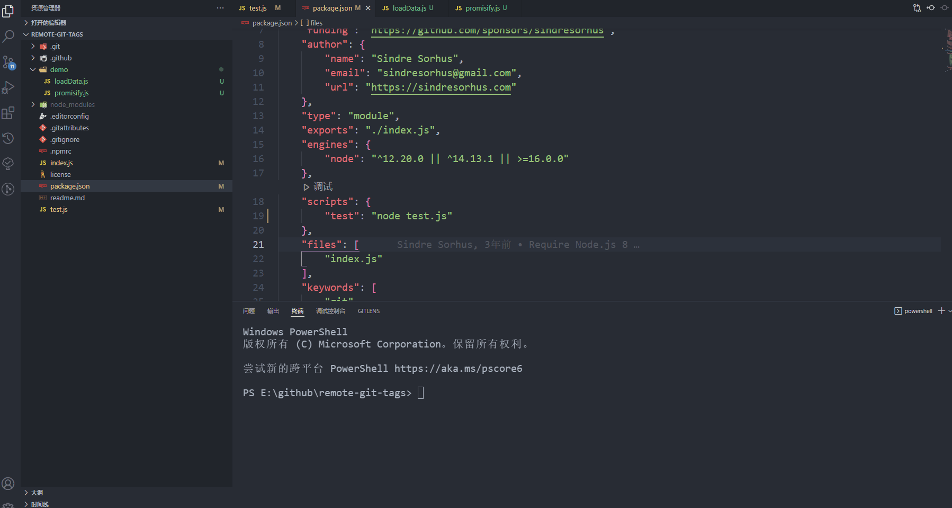Open the Manage settings gear icon
This screenshot has height=508, width=952.
click(x=8, y=504)
